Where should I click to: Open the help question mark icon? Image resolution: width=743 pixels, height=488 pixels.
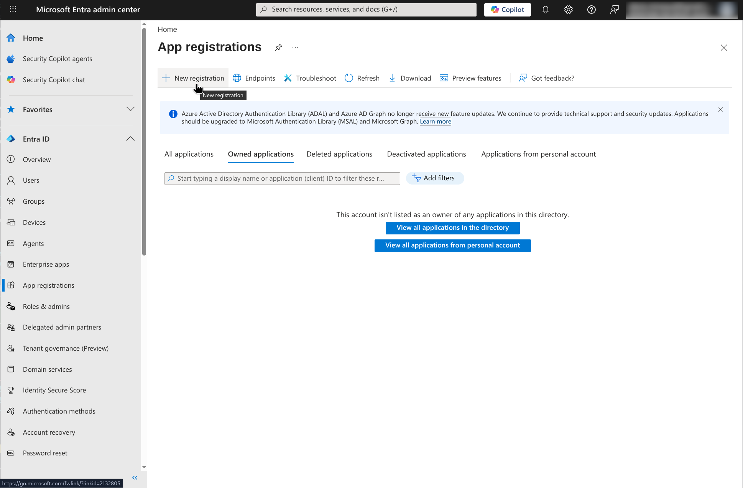tap(591, 10)
